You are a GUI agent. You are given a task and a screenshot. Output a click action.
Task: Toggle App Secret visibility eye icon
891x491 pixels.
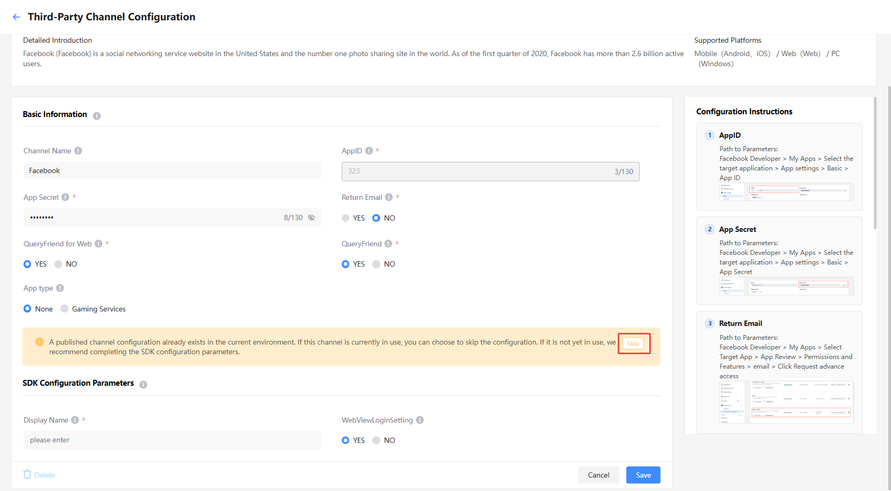point(311,217)
